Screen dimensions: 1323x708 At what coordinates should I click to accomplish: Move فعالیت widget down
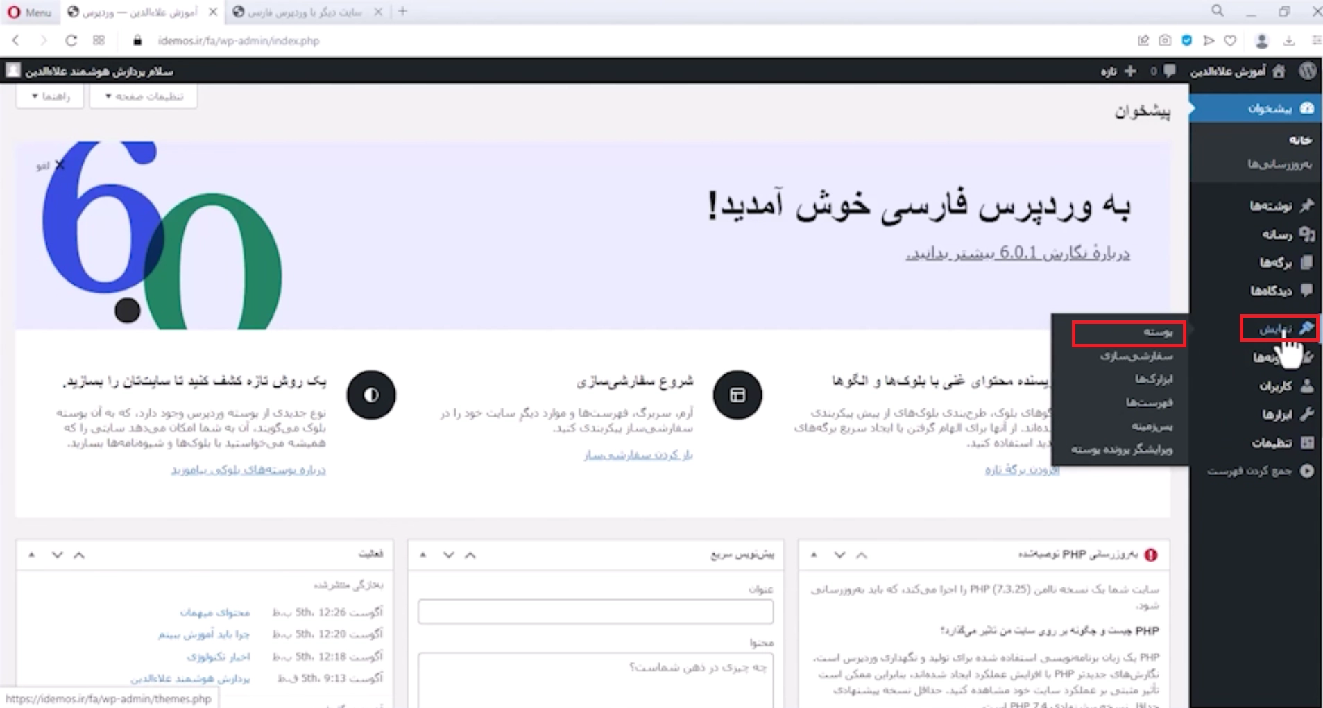57,555
